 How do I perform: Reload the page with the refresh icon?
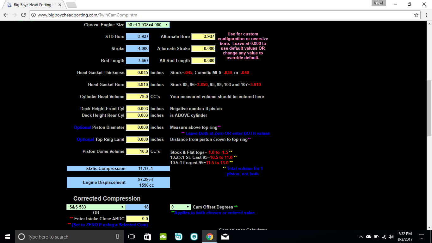pyautogui.click(x=23, y=15)
